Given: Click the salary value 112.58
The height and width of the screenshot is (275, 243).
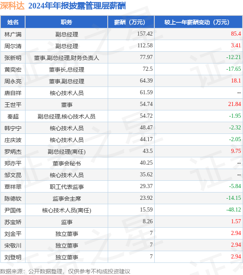Looking at the screenshot, I should (x=145, y=45).
